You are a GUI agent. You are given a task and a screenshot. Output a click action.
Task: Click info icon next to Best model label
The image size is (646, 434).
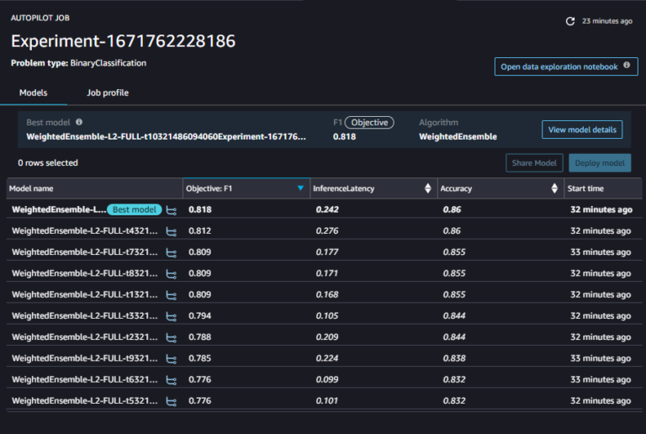tap(79, 122)
